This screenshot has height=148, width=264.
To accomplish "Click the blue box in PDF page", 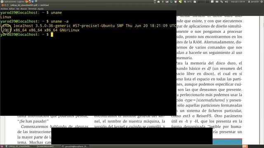I will tap(227, 141).
